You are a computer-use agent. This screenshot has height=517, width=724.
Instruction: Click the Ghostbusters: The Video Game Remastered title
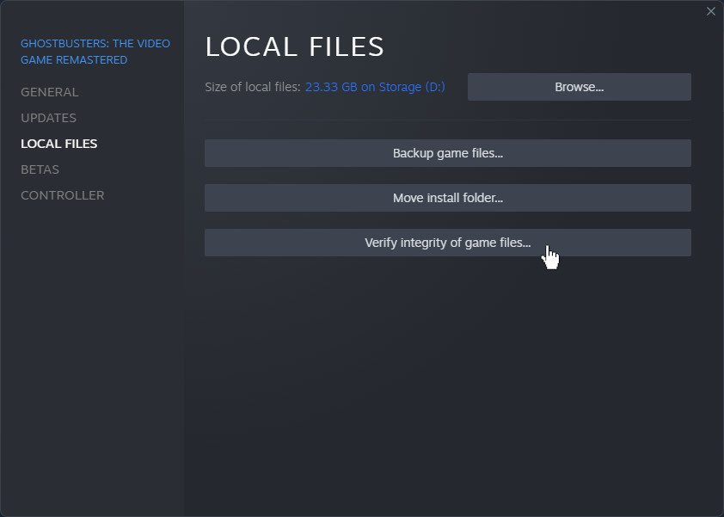95,52
